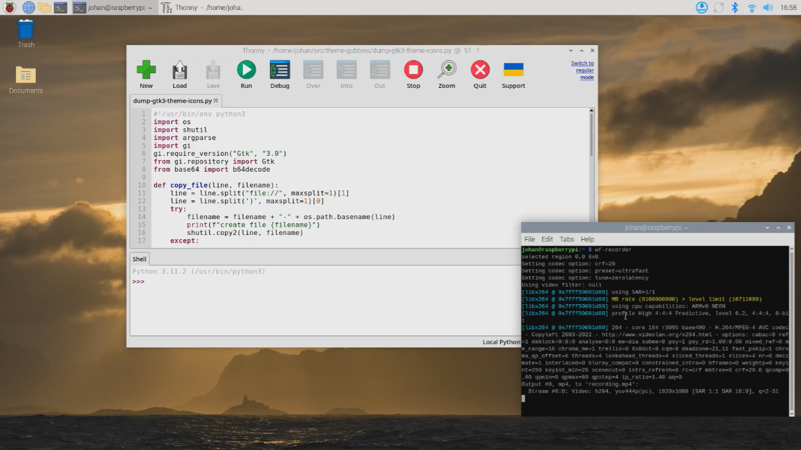Click the code editor vertical scrollbar

point(591,135)
